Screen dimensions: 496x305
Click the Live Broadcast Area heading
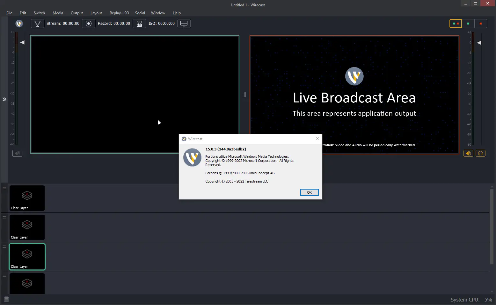pos(354,98)
